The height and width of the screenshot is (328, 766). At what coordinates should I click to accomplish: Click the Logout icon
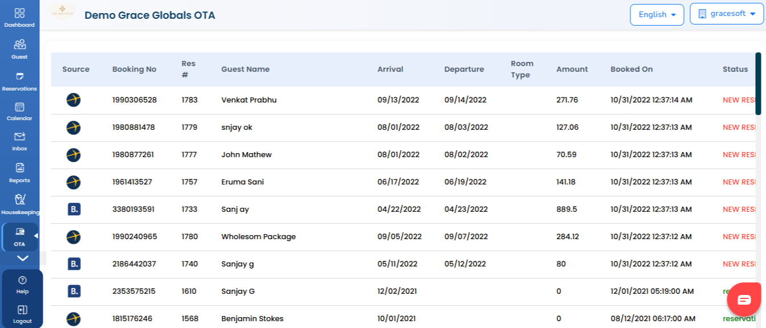pos(22,310)
